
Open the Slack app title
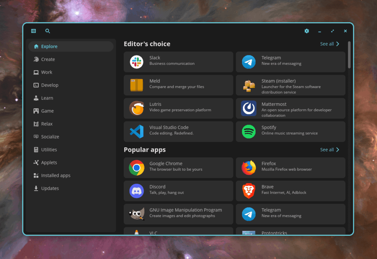coord(155,58)
